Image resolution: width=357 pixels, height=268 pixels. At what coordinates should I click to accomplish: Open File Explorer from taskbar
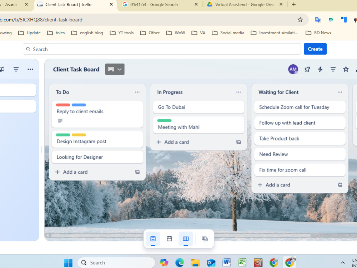(195, 263)
